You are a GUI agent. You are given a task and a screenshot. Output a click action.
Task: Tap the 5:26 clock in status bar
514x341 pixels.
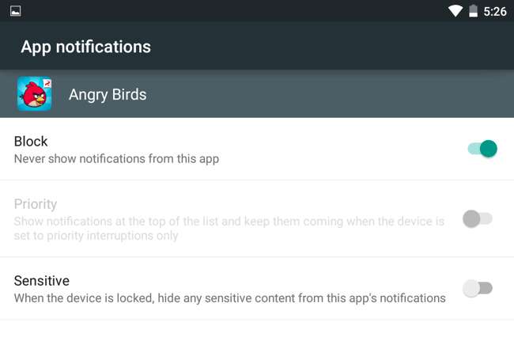tap(495, 11)
